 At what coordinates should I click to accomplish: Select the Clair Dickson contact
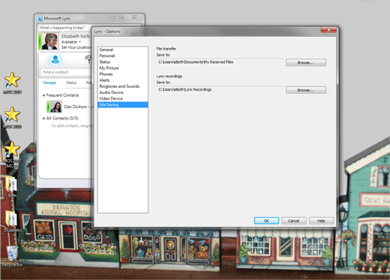tap(69, 107)
